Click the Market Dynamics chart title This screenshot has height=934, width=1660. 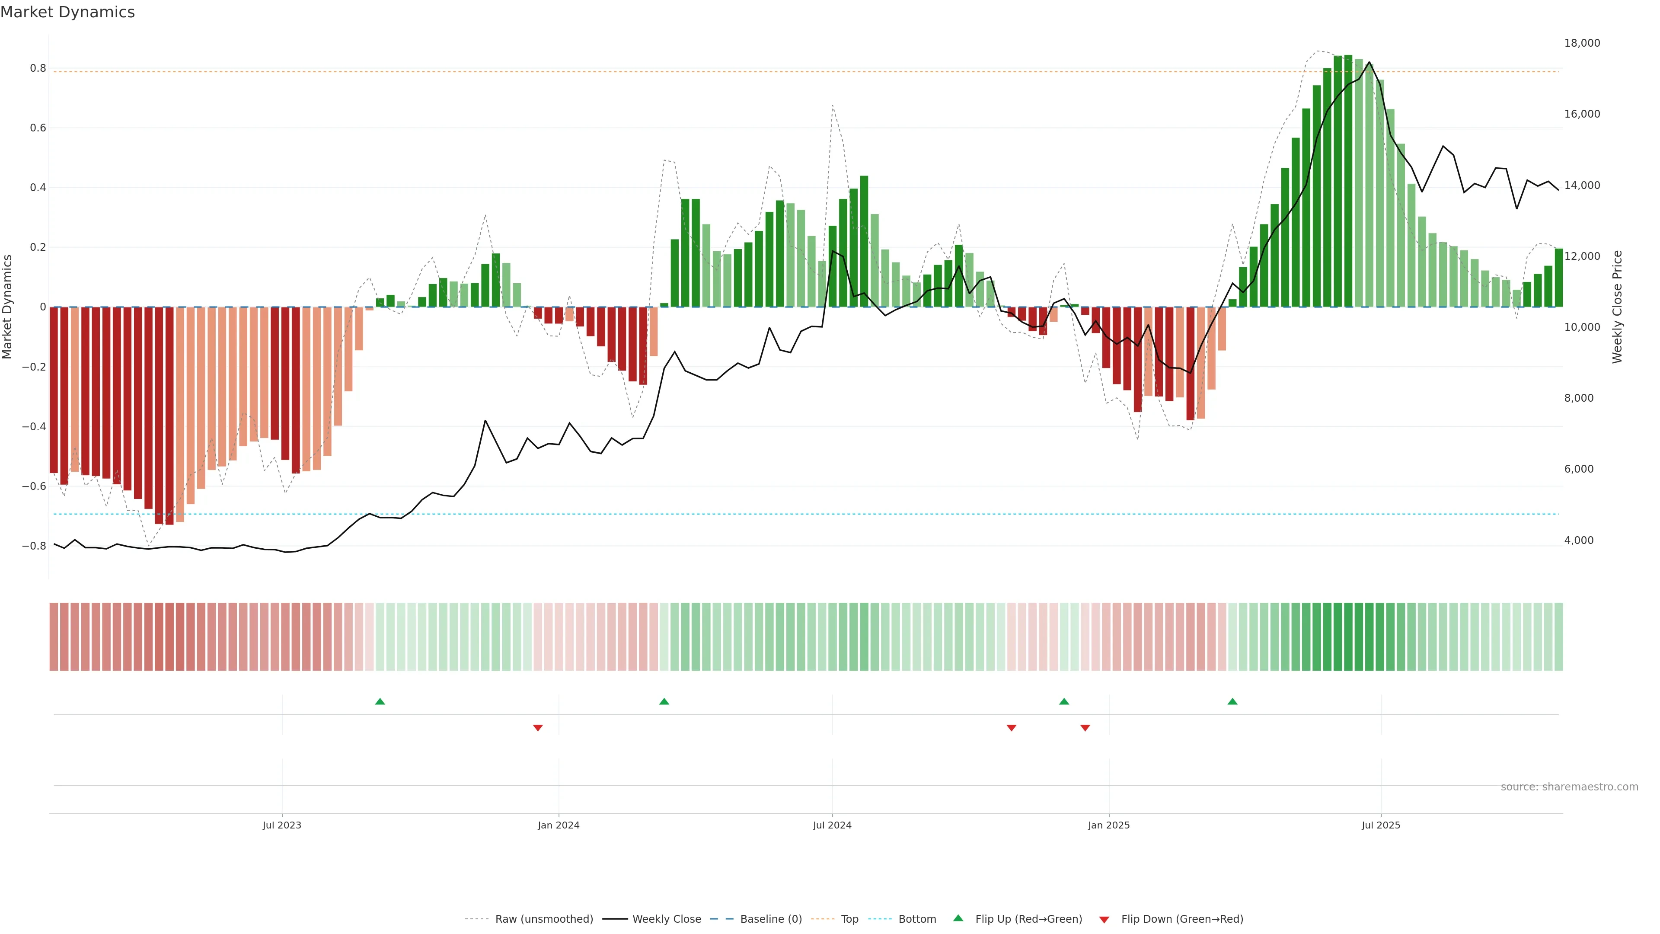(x=68, y=12)
